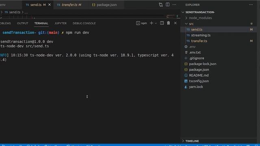The width and height of the screenshot is (260, 146).
Task: Open the .gitignore file
Action: coord(219,58)
